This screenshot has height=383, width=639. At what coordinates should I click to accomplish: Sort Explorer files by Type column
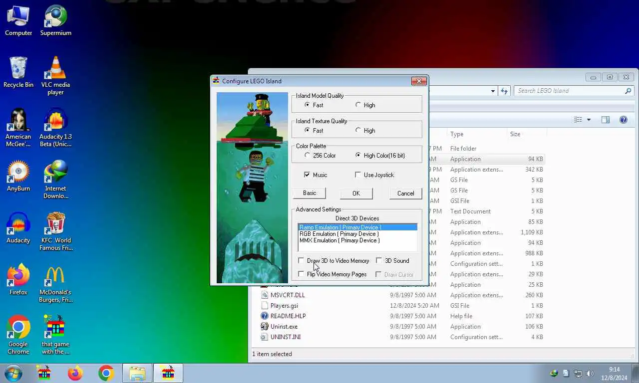click(476, 134)
